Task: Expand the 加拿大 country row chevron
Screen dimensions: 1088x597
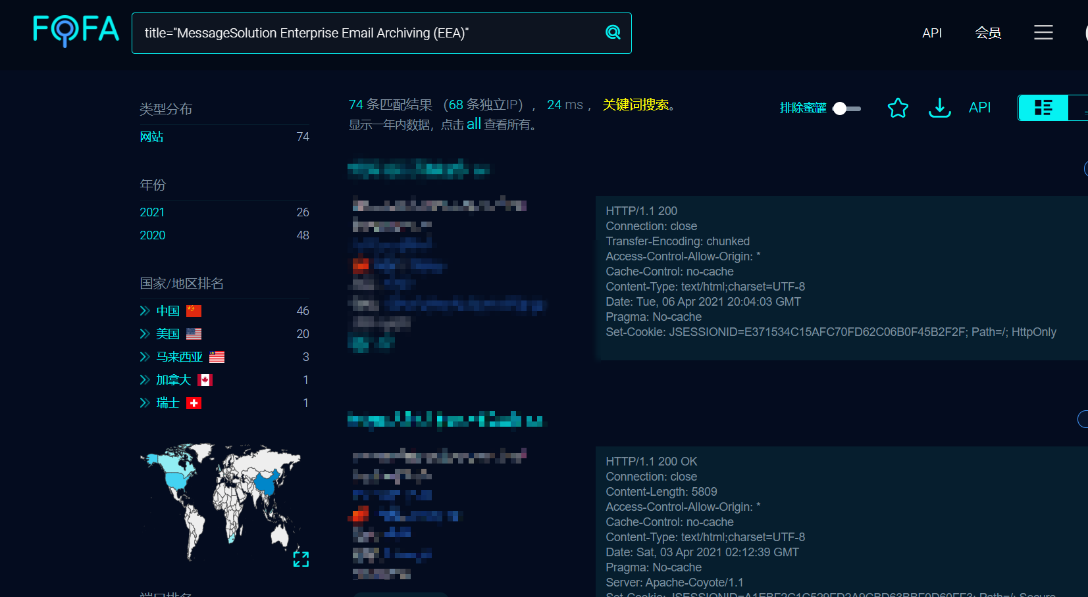Action: click(145, 380)
